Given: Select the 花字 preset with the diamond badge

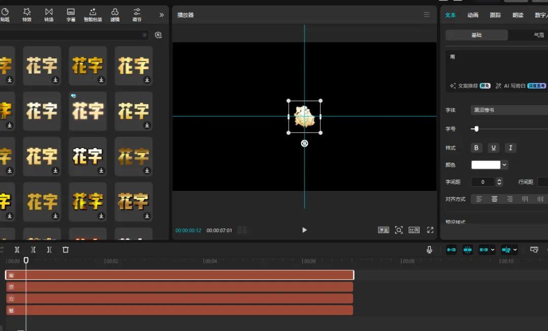Looking at the screenshot, I should [x=88, y=111].
